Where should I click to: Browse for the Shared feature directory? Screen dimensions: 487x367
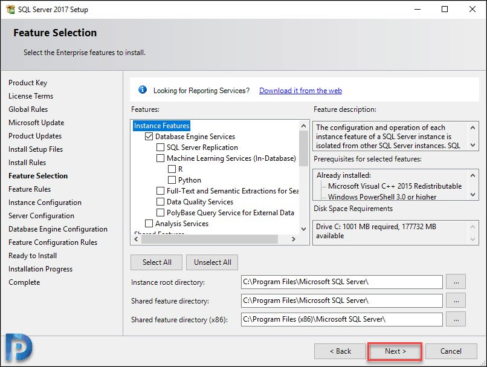click(456, 301)
